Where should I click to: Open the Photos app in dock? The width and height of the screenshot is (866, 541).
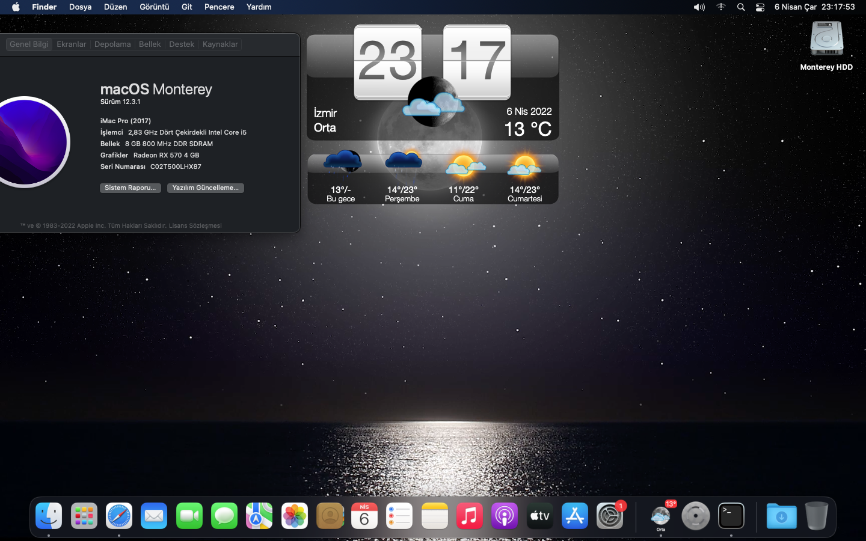(295, 516)
